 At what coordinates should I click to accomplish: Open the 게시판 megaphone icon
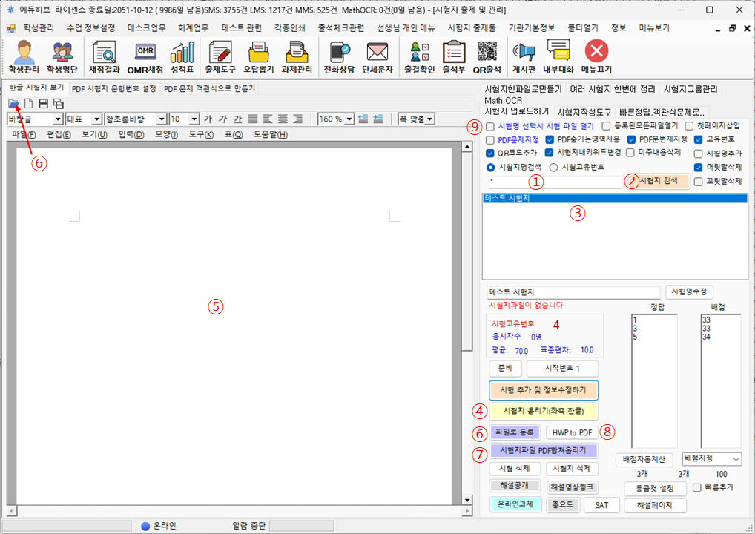coord(524,57)
